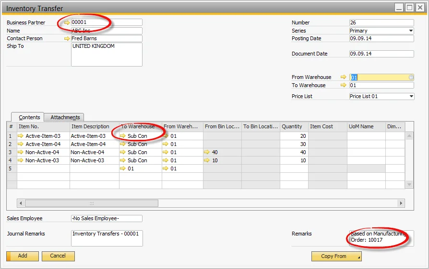
Task: Select the To Bin Locati... column header
Action: pyautogui.click(x=261, y=126)
